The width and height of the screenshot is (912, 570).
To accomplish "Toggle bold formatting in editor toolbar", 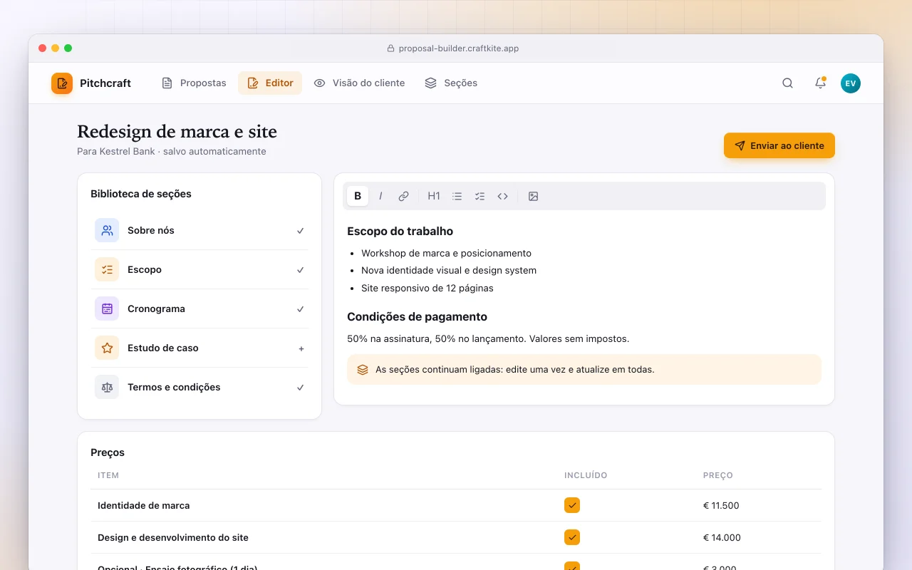I will (x=358, y=196).
